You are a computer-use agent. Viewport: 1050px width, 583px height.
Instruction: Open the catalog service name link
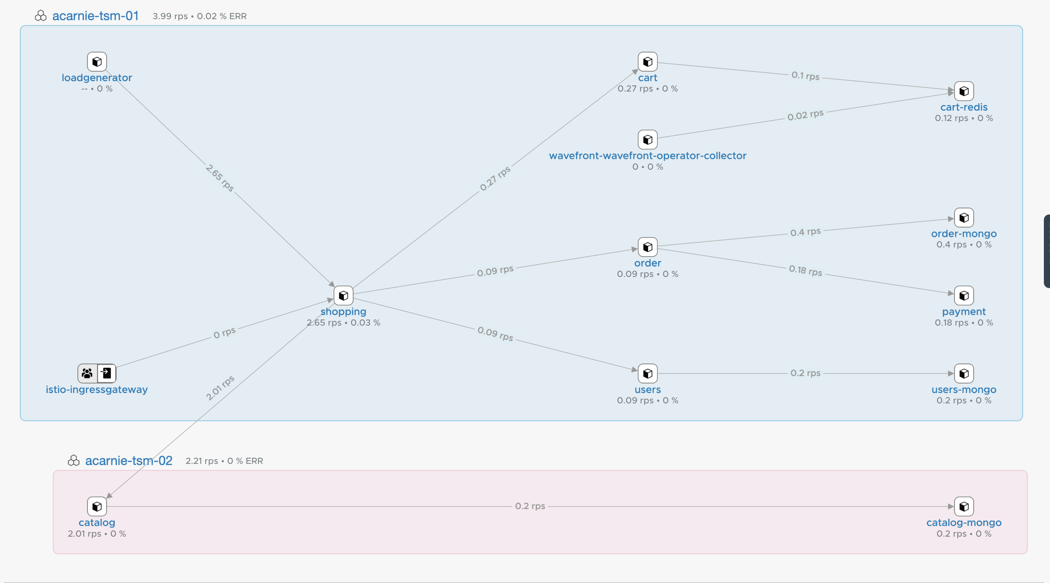97,522
